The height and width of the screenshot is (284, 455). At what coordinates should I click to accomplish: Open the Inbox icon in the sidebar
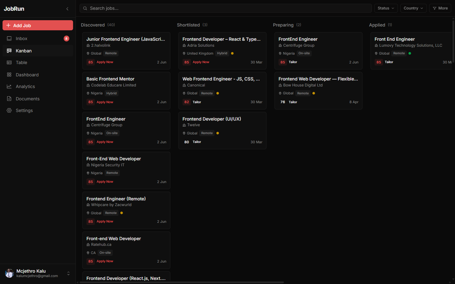[9, 38]
